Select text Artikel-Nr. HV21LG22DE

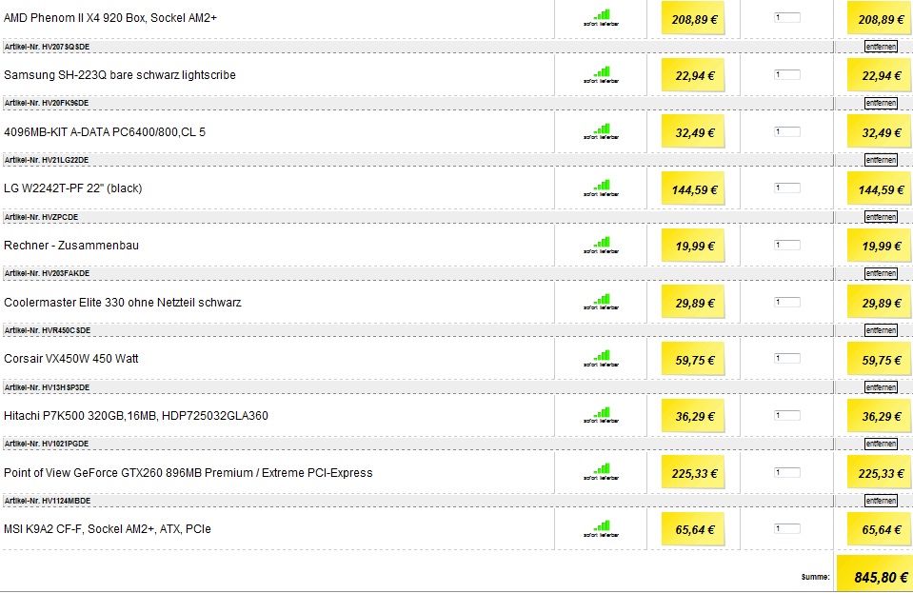[x=47, y=160]
